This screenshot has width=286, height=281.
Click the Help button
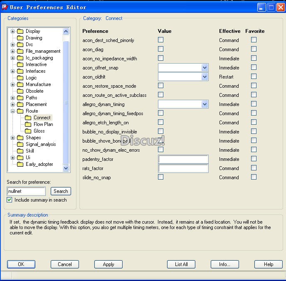tap(269, 264)
